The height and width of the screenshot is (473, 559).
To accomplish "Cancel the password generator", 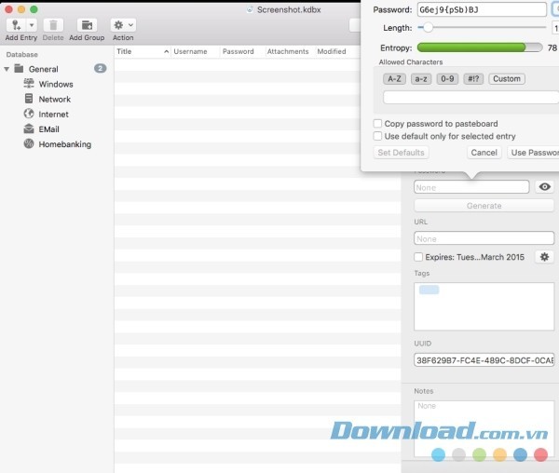I will point(484,153).
